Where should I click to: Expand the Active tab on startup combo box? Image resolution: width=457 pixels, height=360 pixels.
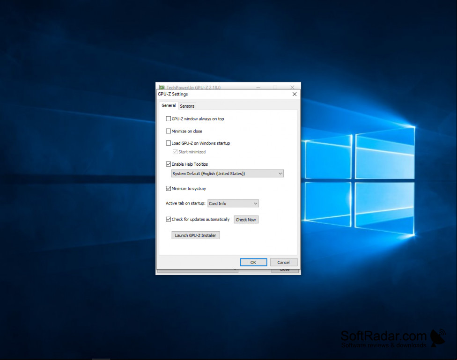(x=233, y=203)
